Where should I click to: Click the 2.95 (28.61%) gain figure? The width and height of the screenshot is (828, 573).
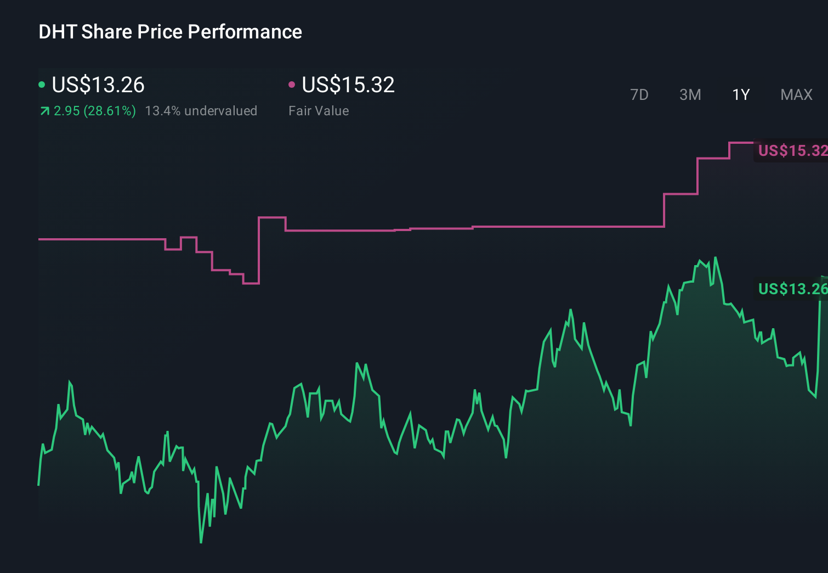point(94,111)
